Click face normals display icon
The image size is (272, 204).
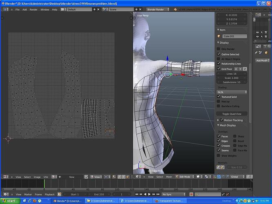tap(223, 167)
